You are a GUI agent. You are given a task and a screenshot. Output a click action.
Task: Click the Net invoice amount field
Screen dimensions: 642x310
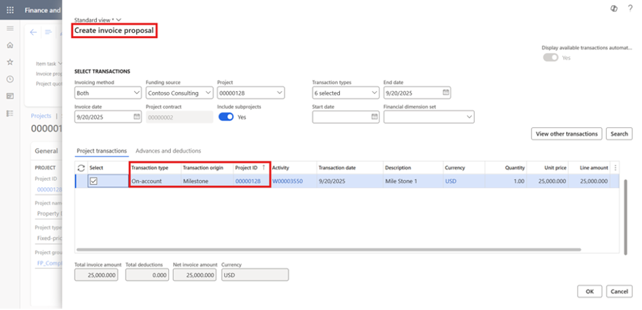pos(195,275)
